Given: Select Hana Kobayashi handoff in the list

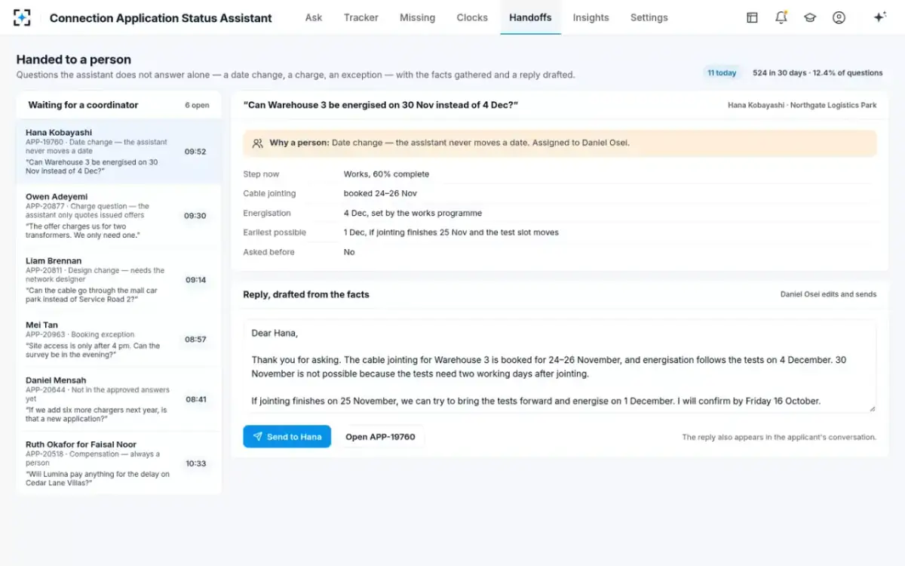Looking at the screenshot, I should click(119, 152).
